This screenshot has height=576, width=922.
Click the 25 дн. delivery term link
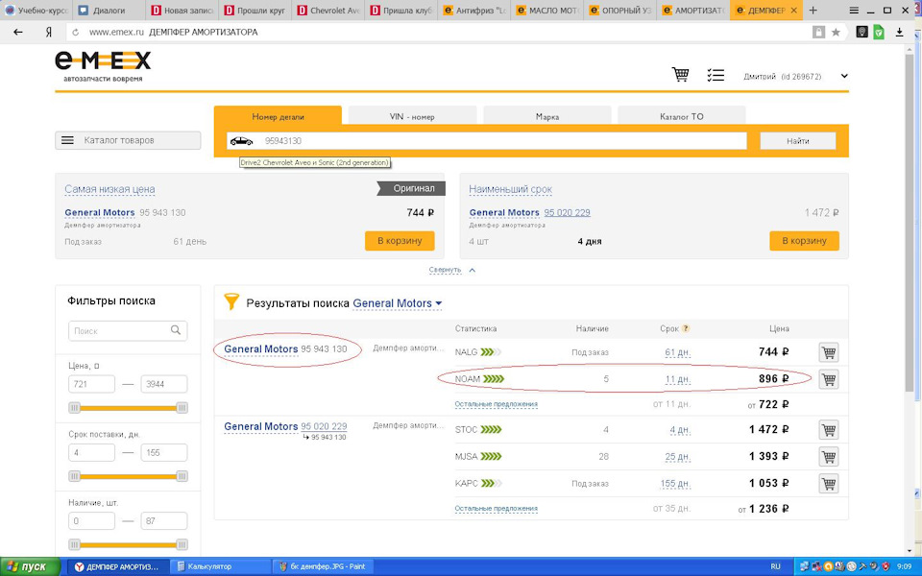677,456
